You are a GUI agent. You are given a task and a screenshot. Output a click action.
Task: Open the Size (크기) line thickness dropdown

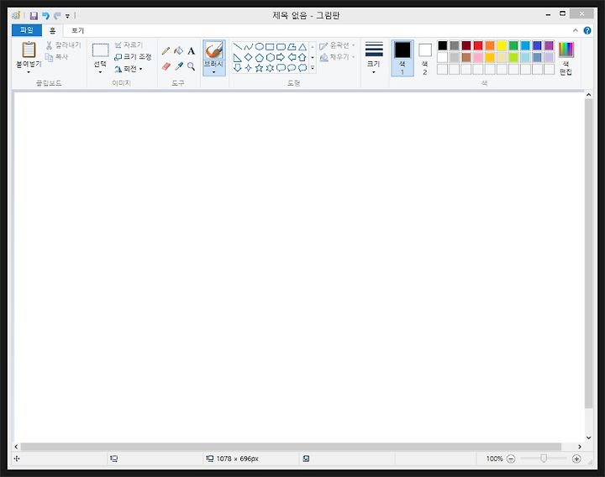(374, 58)
